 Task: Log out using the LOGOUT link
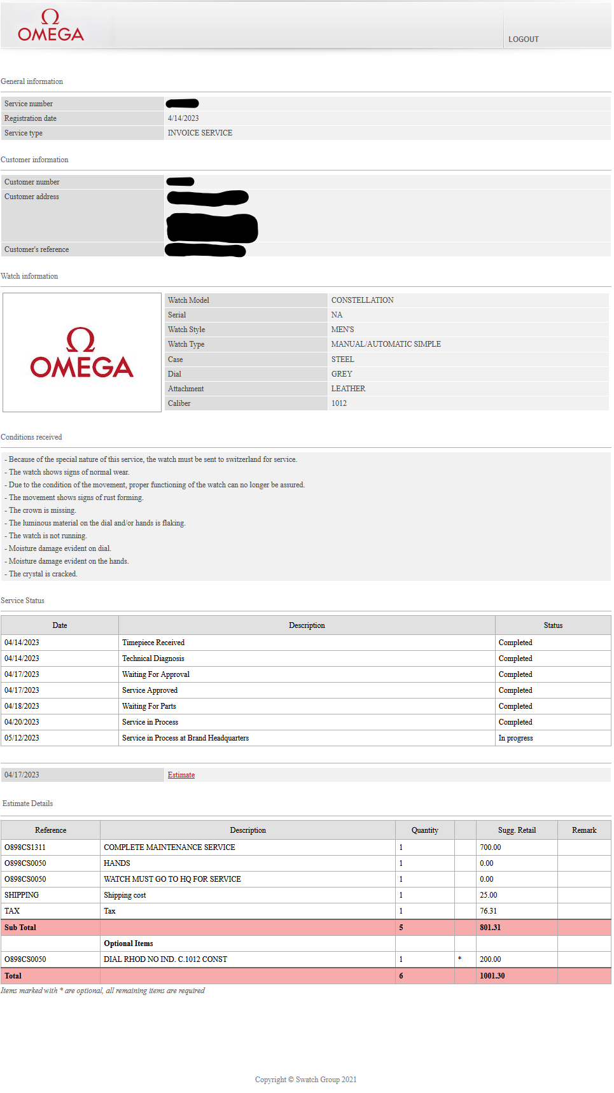pyautogui.click(x=523, y=39)
